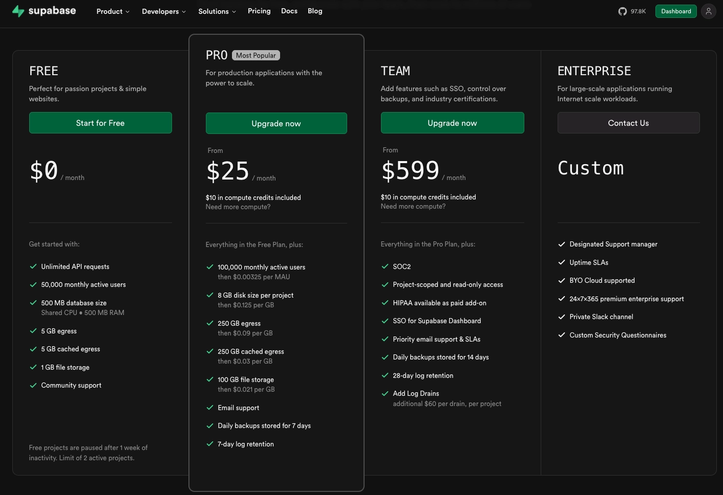Click checkmark icon beside SOC2
Image resolution: width=723 pixels, height=495 pixels.
point(385,266)
